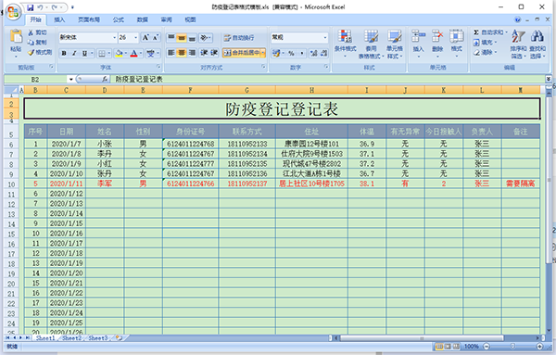
Task: Open Font dialog launcher in 字体 group
Action: 158,67
